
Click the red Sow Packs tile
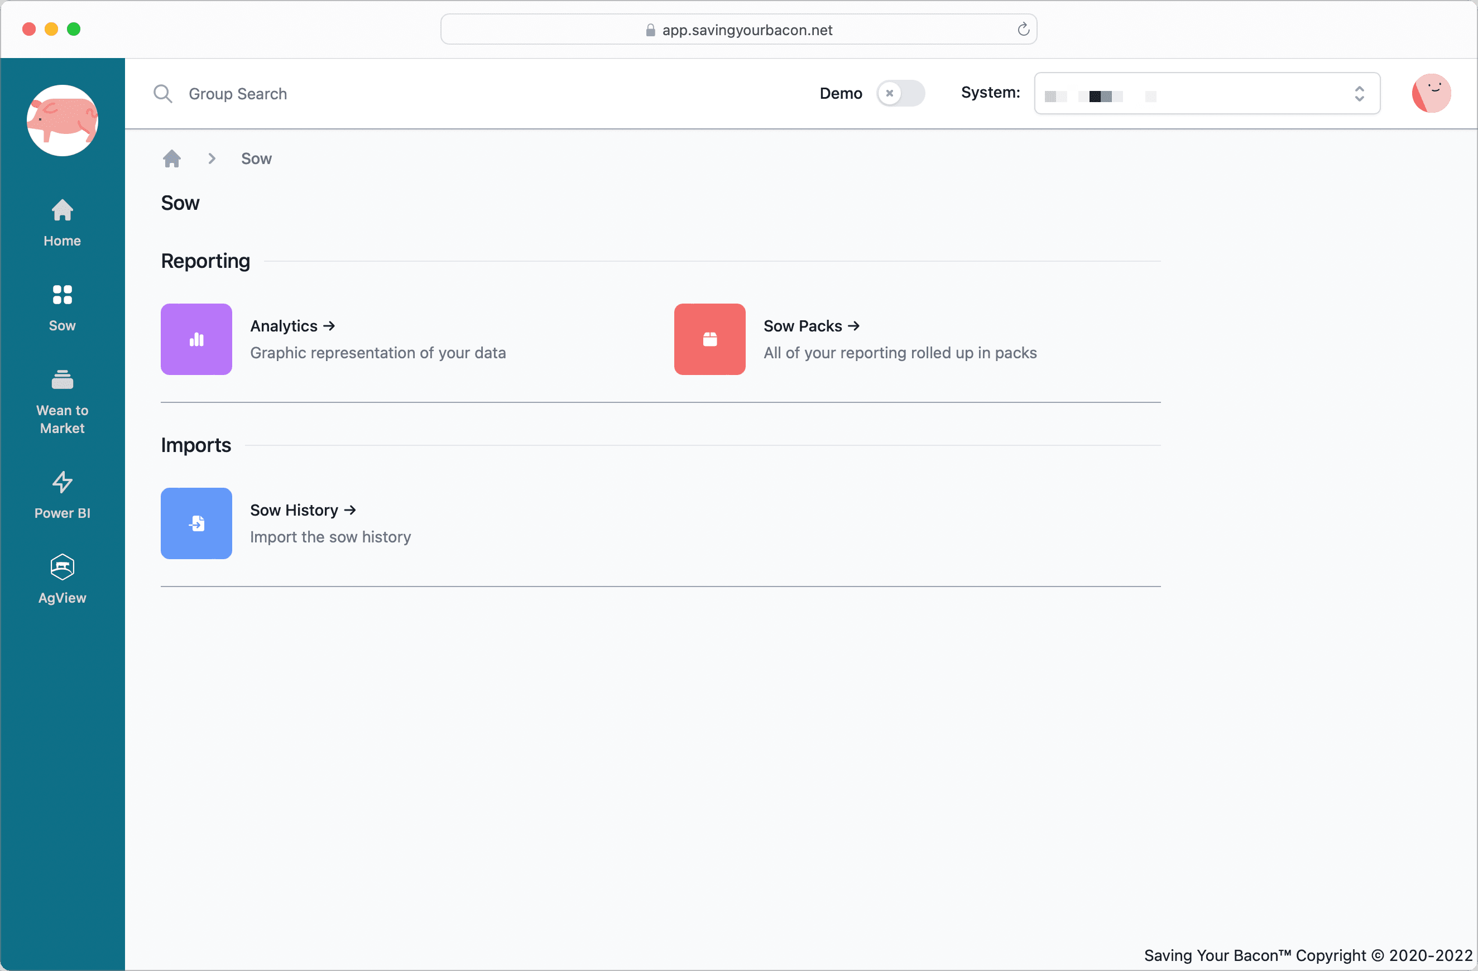[709, 339]
